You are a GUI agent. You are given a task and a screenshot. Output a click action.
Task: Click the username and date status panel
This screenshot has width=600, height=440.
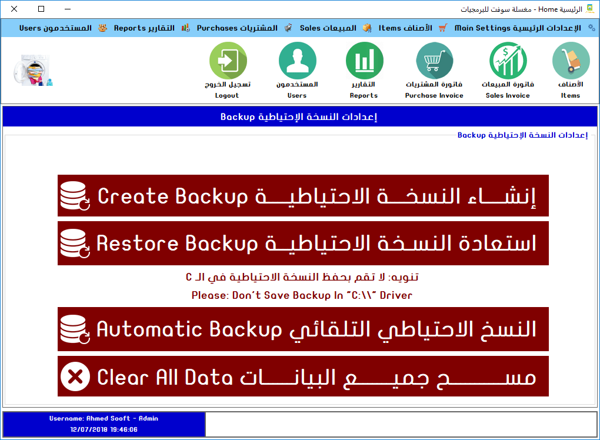(103, 424)
